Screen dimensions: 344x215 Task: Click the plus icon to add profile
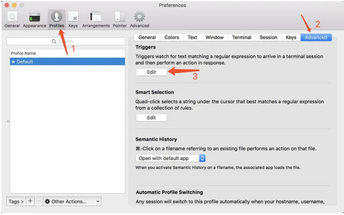pyautogui.click(x=30, y=201)
